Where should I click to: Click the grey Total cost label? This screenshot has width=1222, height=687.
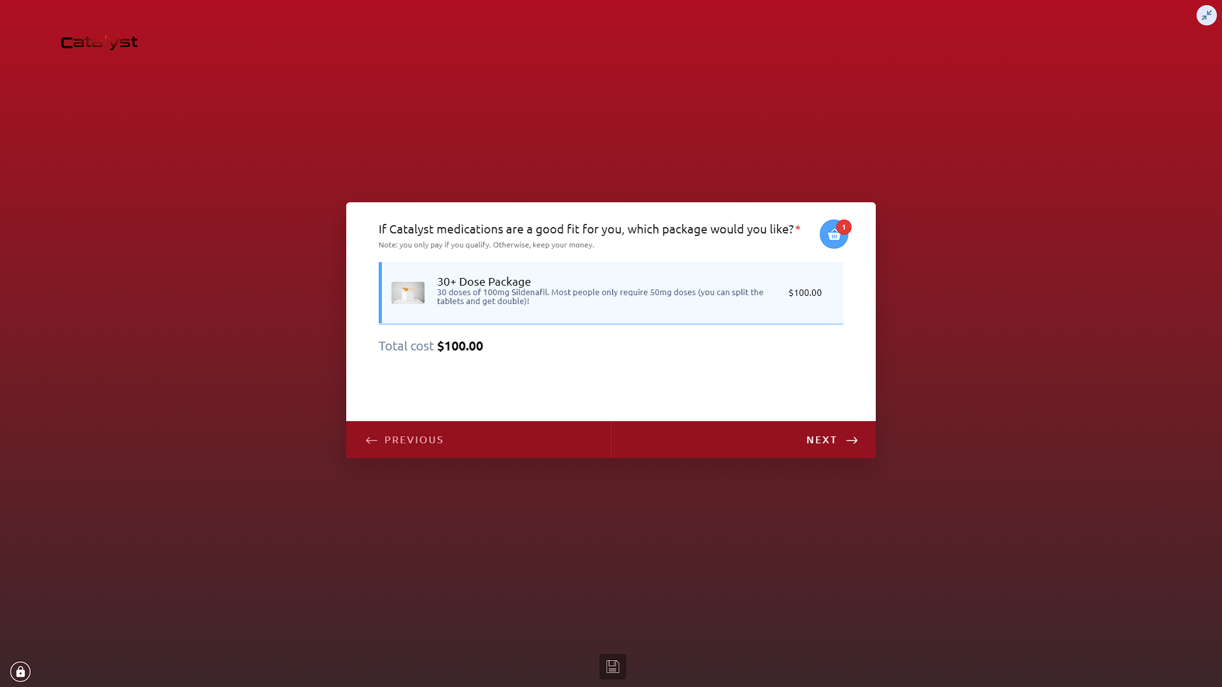point(406,346)
